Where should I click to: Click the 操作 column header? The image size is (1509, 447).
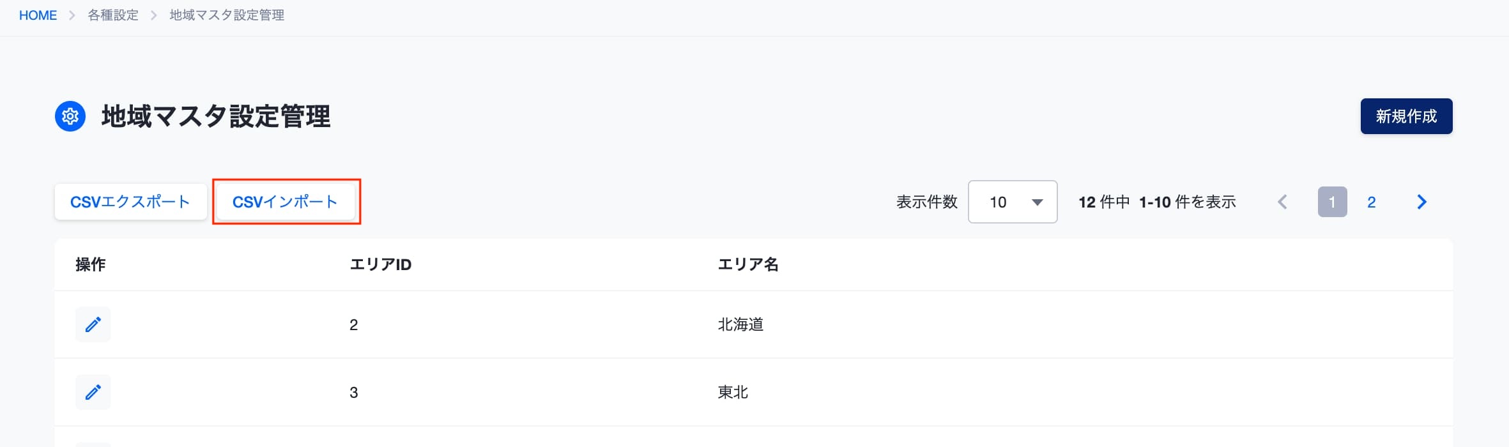point(91,264)
